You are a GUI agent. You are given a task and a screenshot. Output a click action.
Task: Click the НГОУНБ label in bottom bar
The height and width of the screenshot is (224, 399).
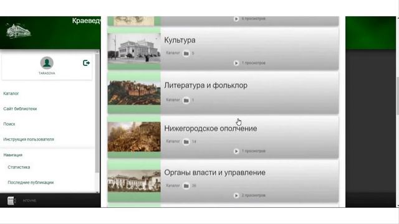tap(29, 200)
